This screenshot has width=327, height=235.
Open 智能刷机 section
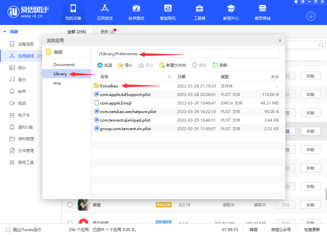[x=168, y=12]
